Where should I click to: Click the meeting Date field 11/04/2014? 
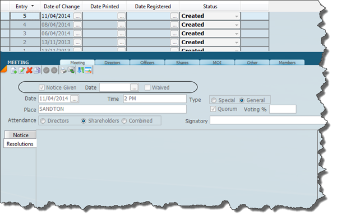click(54, 99)
